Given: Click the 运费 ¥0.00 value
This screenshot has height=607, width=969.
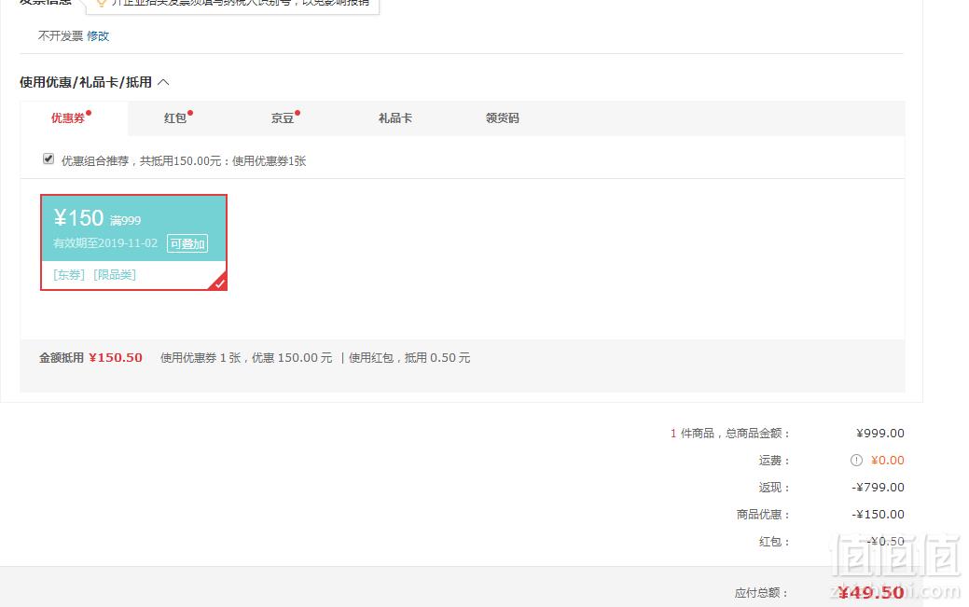Looking at the screenshot, I should pyautogui.click(x=888, y=460).
